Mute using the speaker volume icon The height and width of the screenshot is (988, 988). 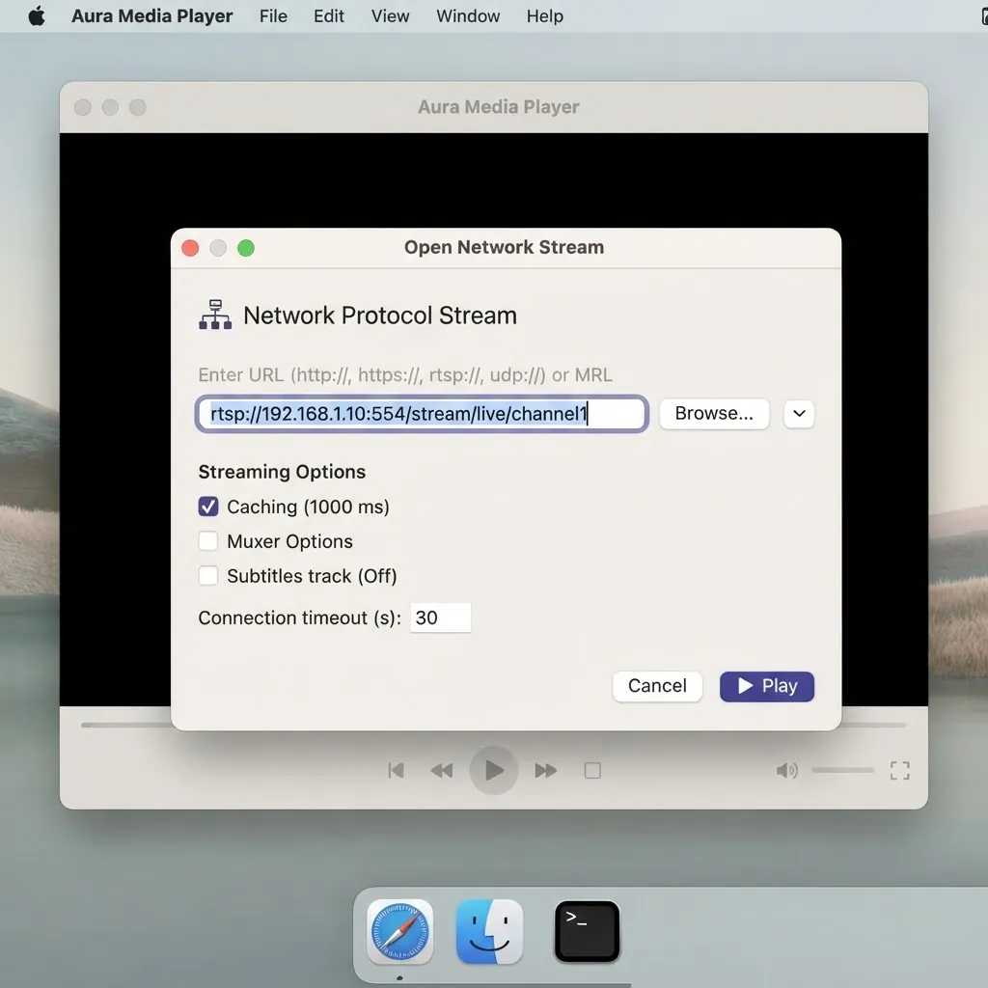(787, 770)
